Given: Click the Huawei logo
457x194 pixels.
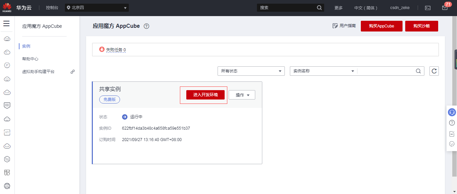Looking at the screenshot, I should [x=7, y=7].
